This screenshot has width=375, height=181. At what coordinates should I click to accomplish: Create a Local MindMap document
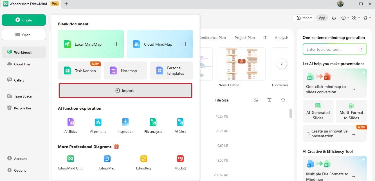(x=91, y=44)
